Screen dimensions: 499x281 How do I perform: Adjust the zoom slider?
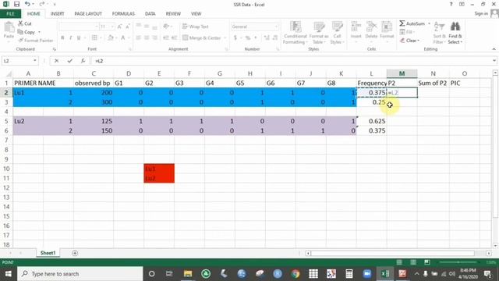point(458,262)
